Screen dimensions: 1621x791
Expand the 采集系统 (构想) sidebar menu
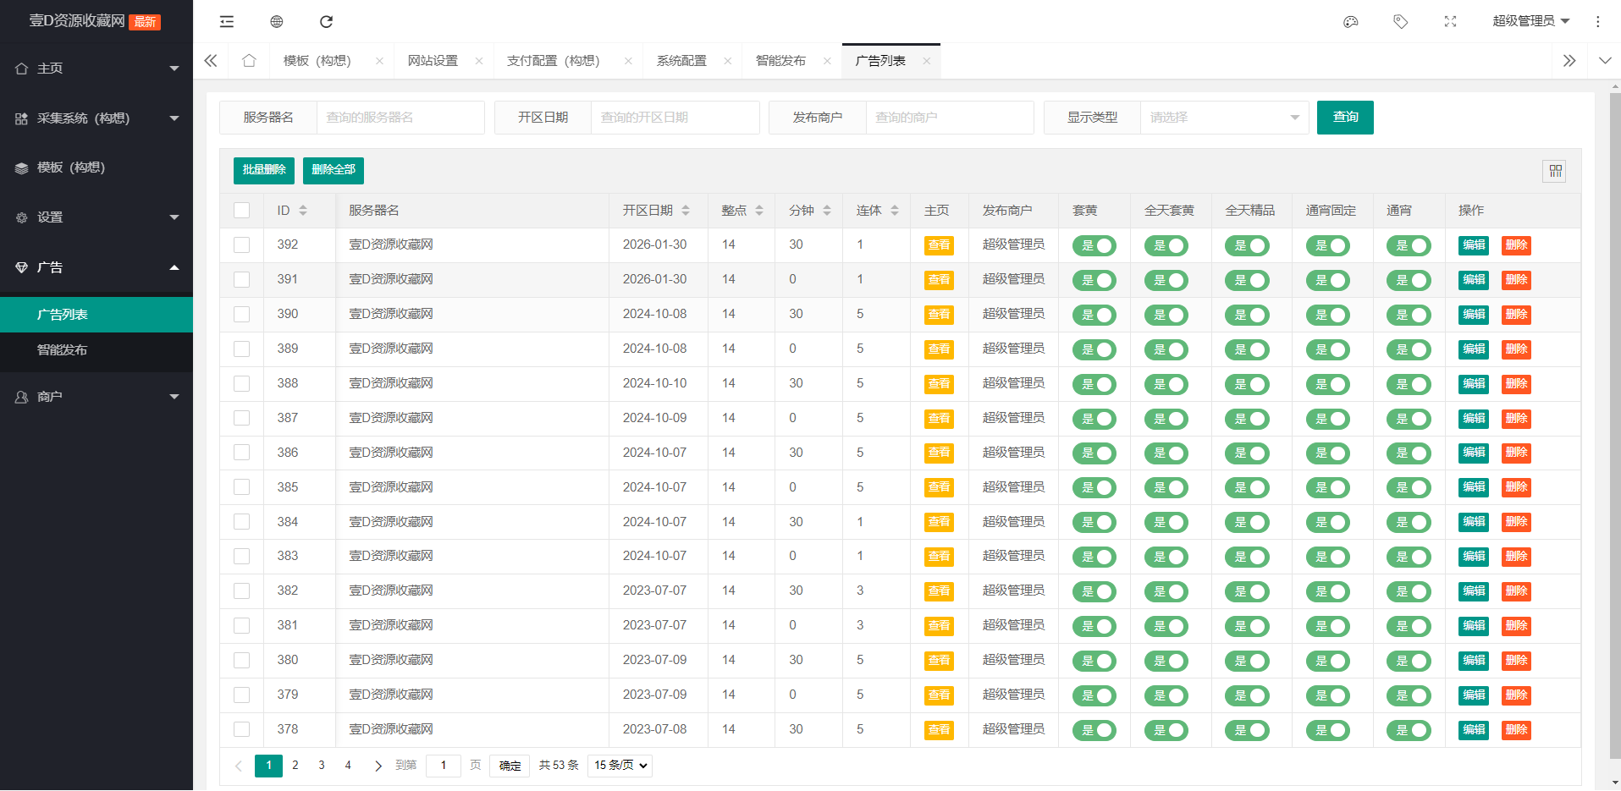[x=96, y=118]
